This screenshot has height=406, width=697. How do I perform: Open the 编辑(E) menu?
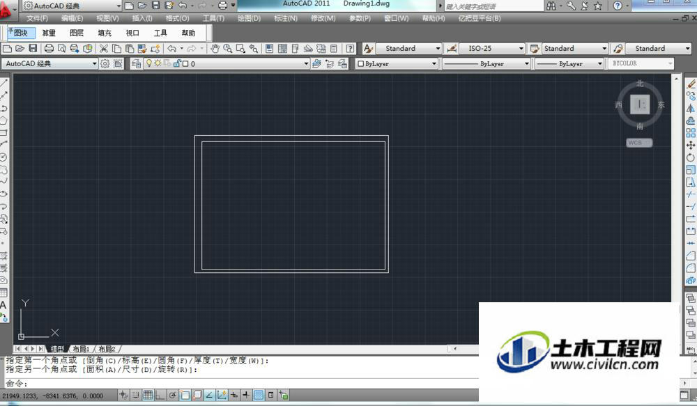(x=72, y=18)
